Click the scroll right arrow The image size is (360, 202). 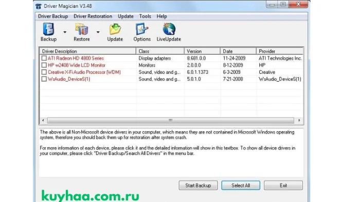299,120
